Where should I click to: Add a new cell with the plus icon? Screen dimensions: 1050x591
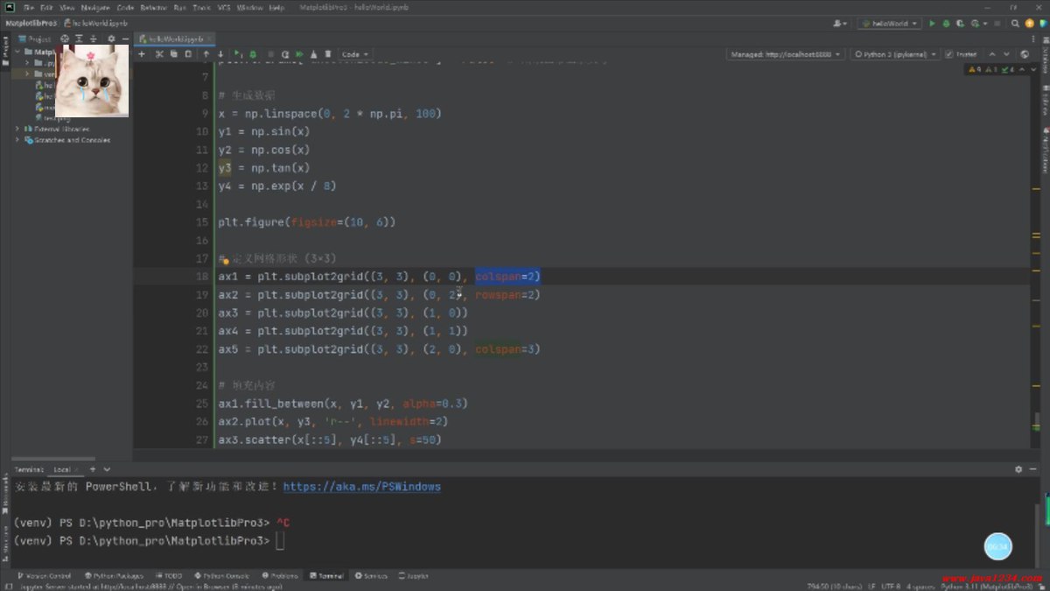(142, 53)
